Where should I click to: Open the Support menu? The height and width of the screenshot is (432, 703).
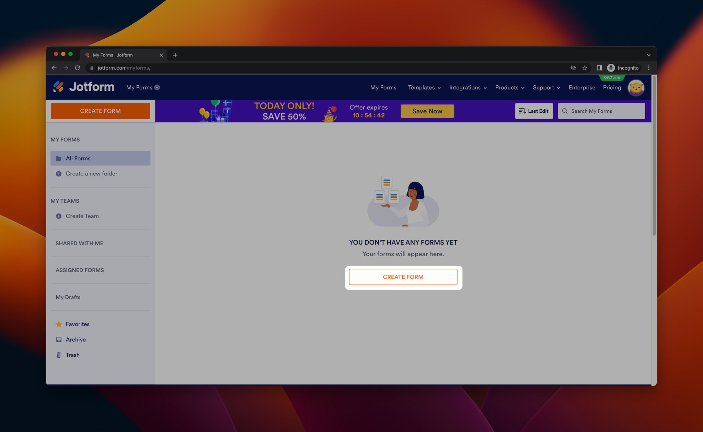tap(545, 87)
